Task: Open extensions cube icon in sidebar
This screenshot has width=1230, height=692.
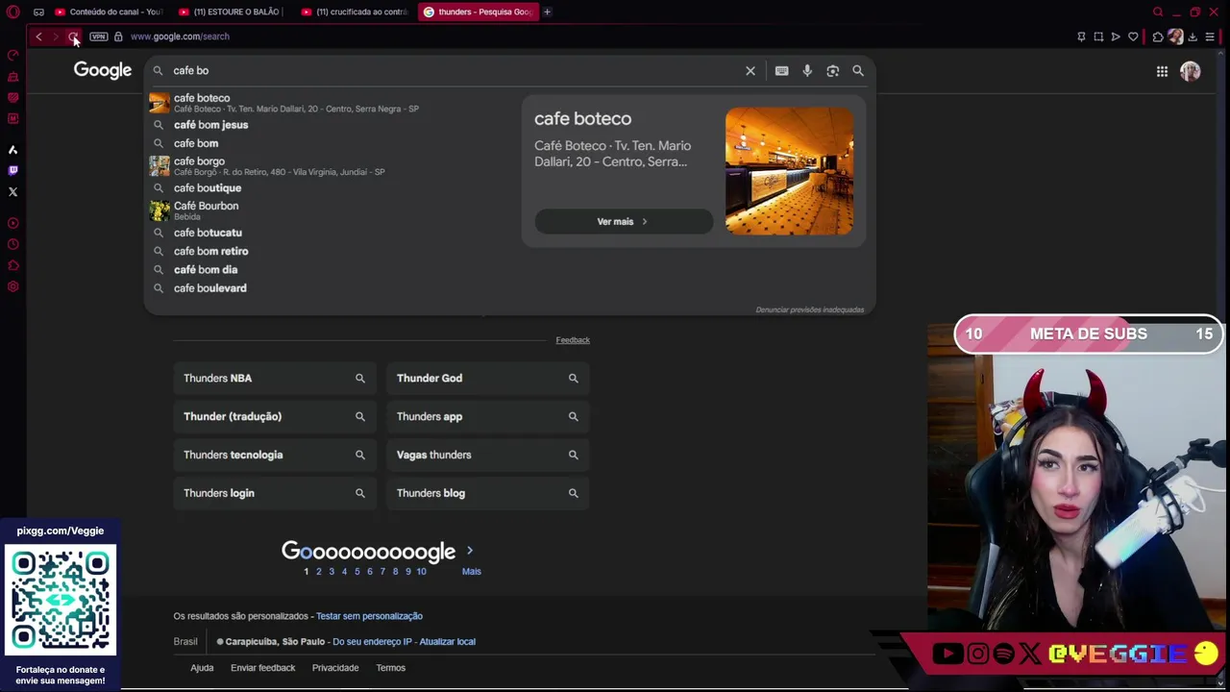Action: point(13,265)
